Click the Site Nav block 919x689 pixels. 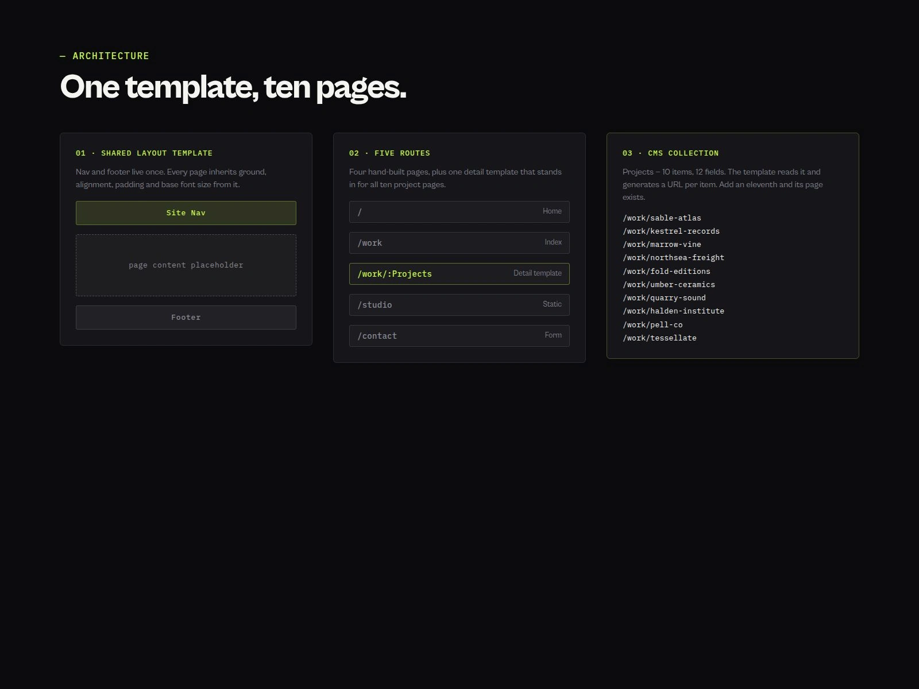click(186, 213)
